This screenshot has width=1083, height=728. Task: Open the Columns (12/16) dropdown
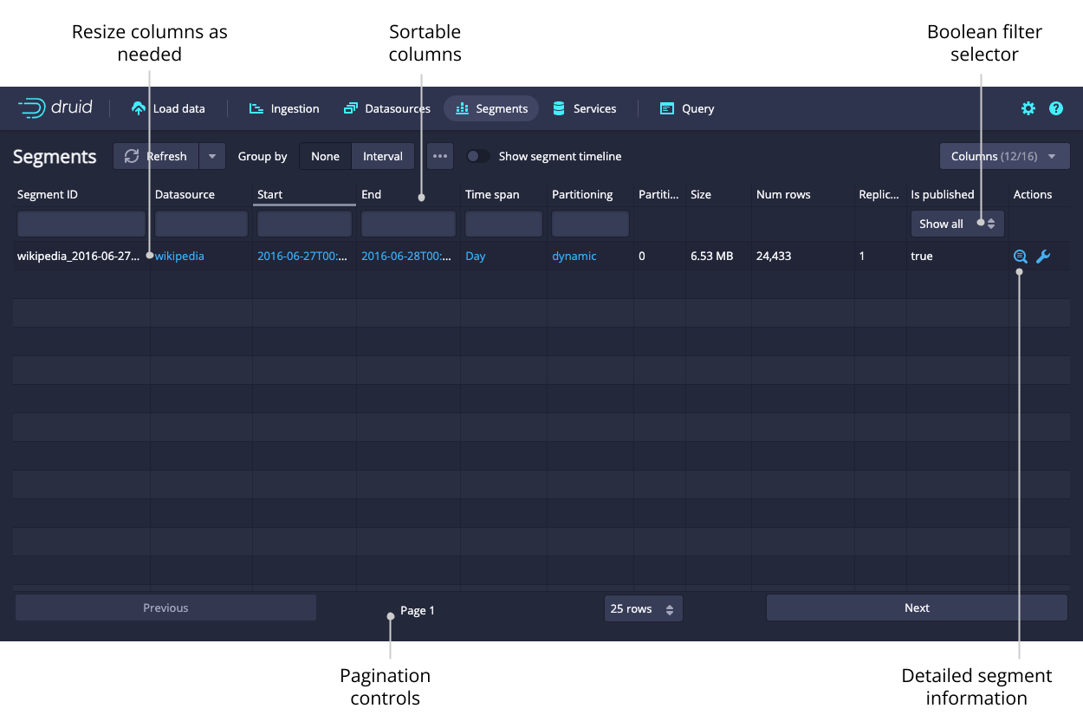click(x=1004, y=156)
